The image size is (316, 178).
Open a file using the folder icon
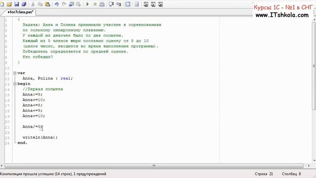click(9, 4)
